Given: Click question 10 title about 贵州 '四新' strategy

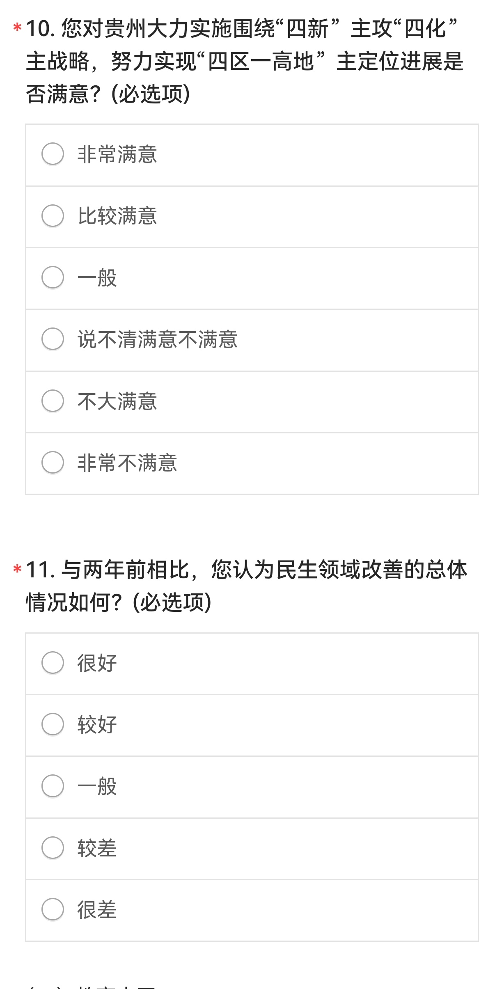Looking at the screenshot, I should coord(244,61).
